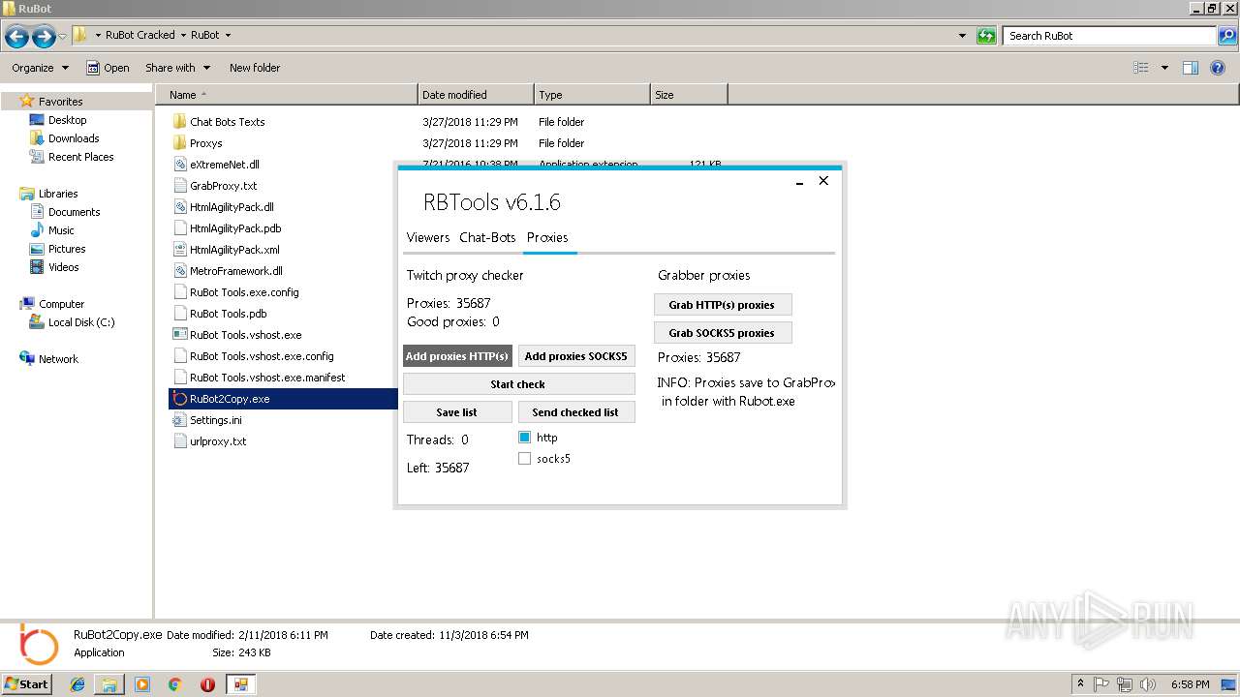Screen dimensions: 1240x697
Task: Click Add proxies HTTP(s) button
Action: [457, 356]
